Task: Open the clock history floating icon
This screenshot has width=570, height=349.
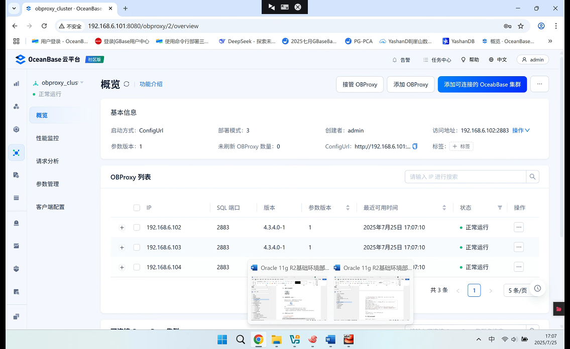Action: (538, 288)
